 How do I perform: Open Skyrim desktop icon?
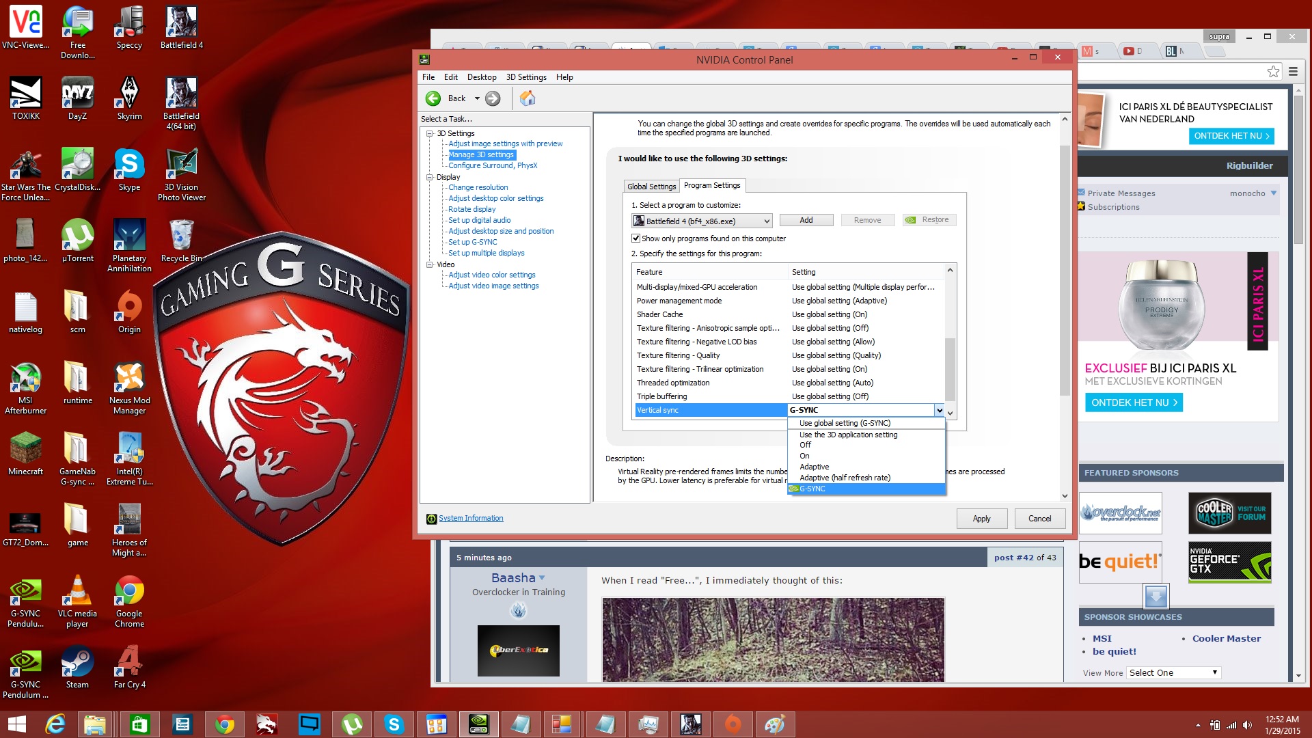129,99
